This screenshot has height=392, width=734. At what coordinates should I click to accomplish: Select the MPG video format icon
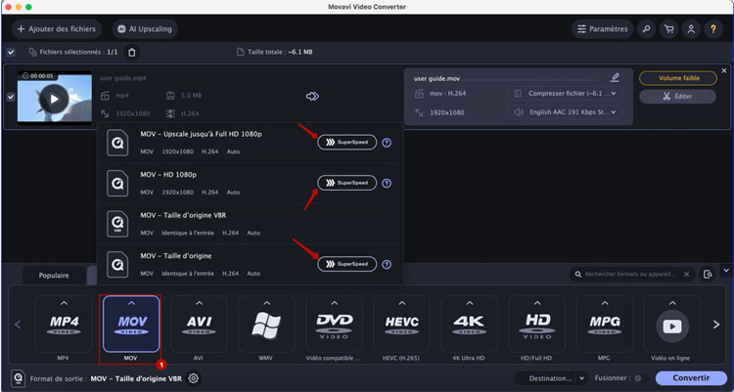[605, 324]
